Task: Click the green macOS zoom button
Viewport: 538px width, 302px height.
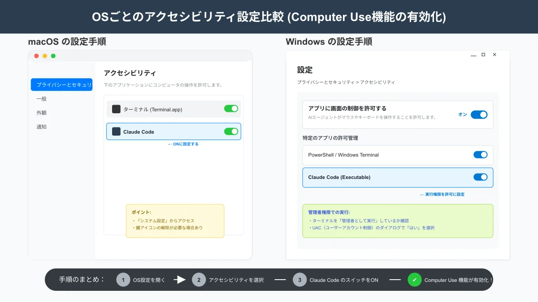Action: coord(53,56)
